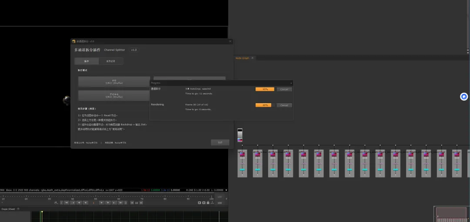This screenshot has height=222, width=470.
Task: Click the v1.0 version badge
Action: click(134, 50)
